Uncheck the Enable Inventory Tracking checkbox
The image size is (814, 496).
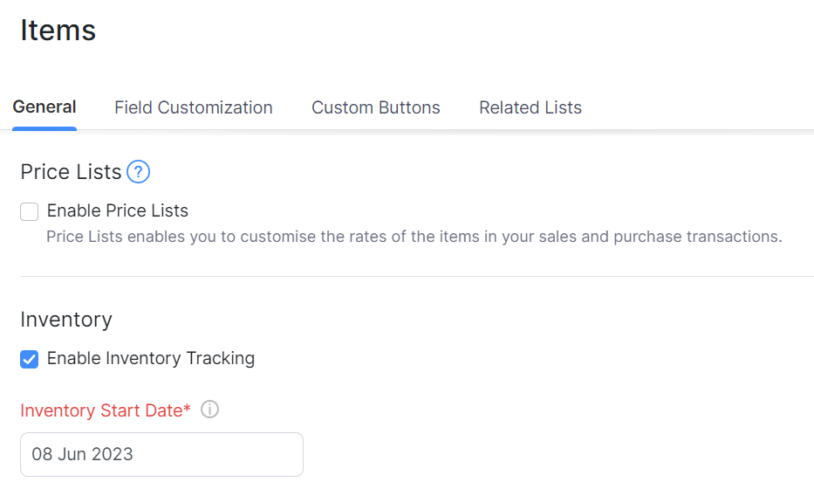(30, 359)
